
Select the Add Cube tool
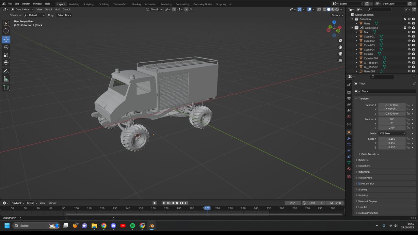pyautogui.click(x=6, y=87)
